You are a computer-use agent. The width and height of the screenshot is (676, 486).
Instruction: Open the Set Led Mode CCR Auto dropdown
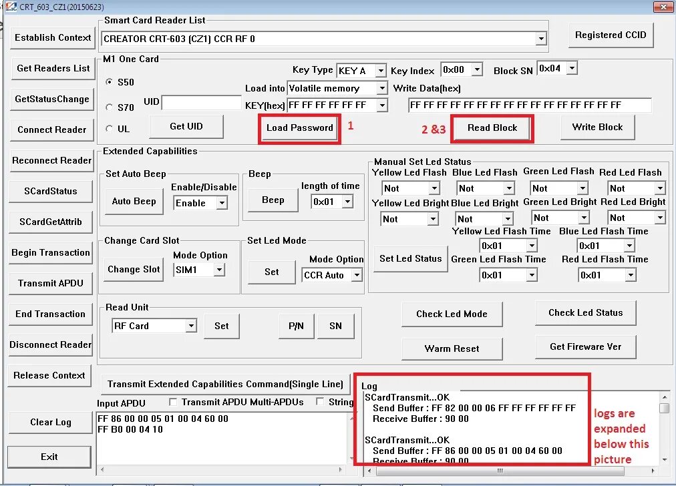[x=357, y=275]
